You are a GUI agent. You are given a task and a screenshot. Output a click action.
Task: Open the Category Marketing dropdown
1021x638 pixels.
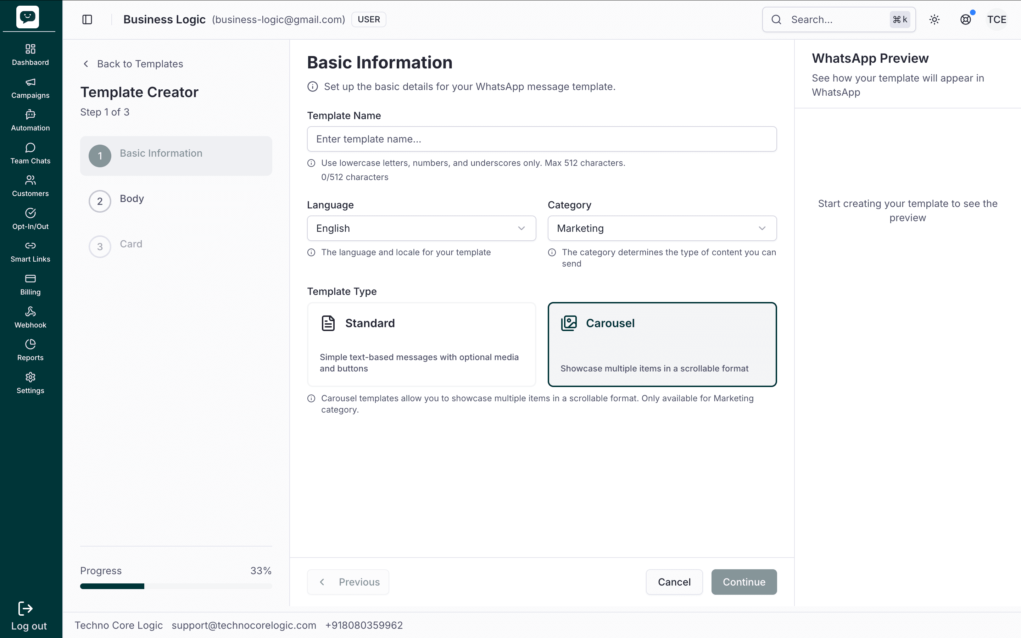click(x=662, y=228)
